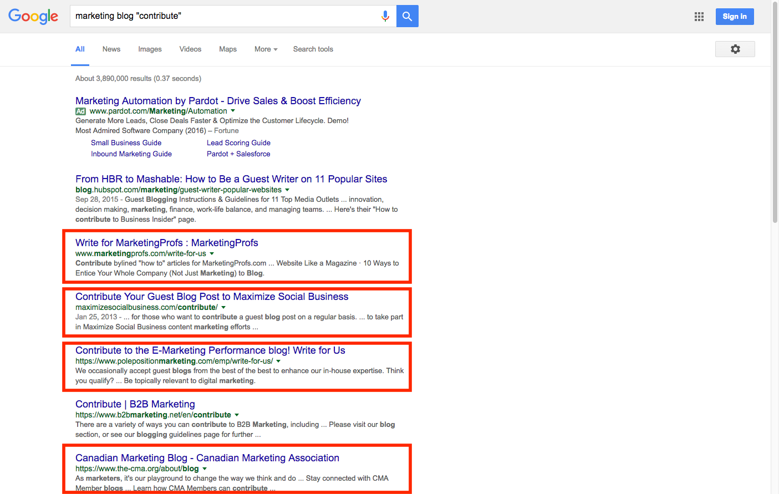The image size is (779, 494).
Task: Click the Google logo
Action: (x=33, y=17)
